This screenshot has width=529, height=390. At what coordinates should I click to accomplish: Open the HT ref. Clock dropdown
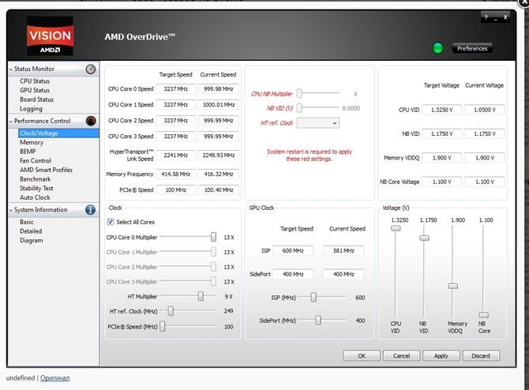(x=318, y=123)
